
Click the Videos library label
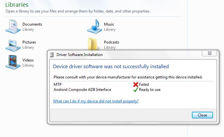[x=28, y=60]
